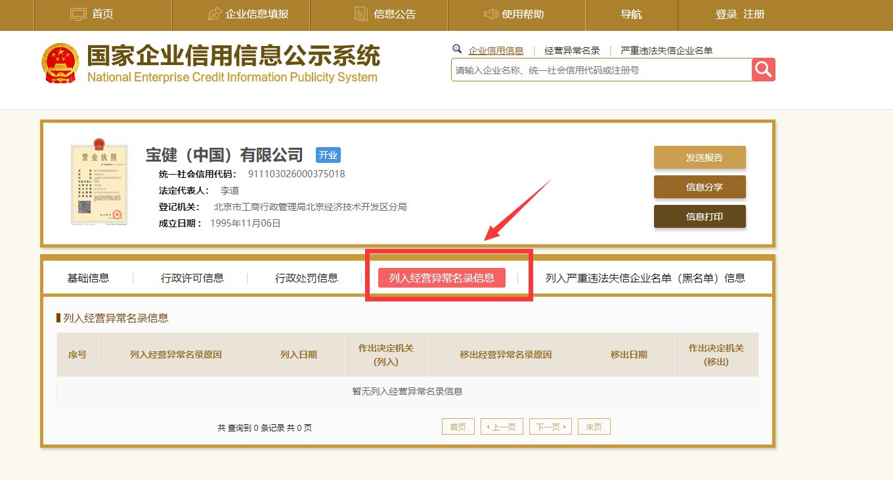Click the 登录 login link
The image size is (893, 480).
point(726,14)
